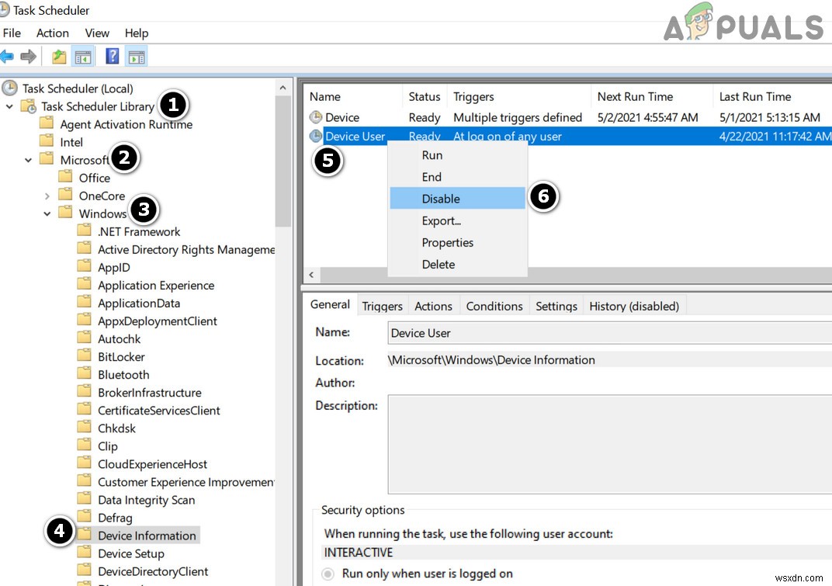Viewport: 832px width, 586px height.
Task: Toggle the Show/Hide Action Pane icon
Action: 137,57
